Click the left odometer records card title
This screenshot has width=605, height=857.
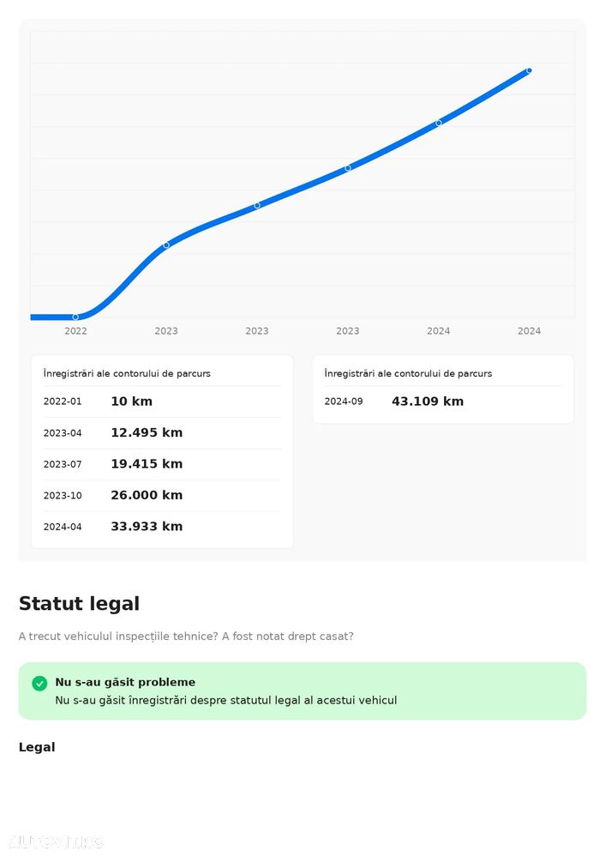click(127, 374)
